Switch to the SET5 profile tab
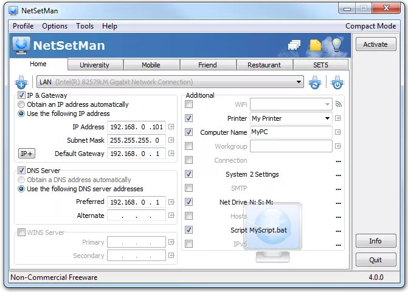The height and width of the screenshot is (292, 408). click(x=320, y=65)
